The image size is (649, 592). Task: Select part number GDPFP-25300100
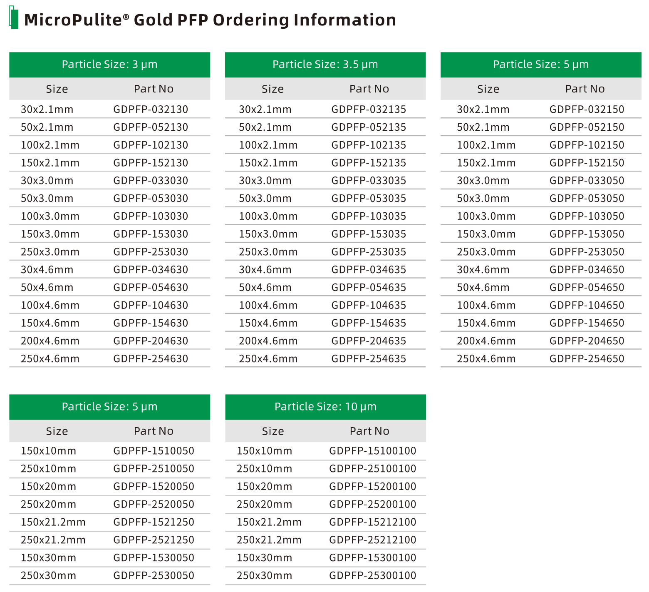(x=373, y=576)
